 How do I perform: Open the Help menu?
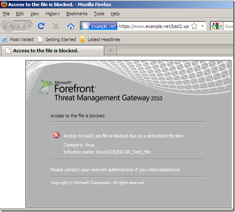point(115,14)
